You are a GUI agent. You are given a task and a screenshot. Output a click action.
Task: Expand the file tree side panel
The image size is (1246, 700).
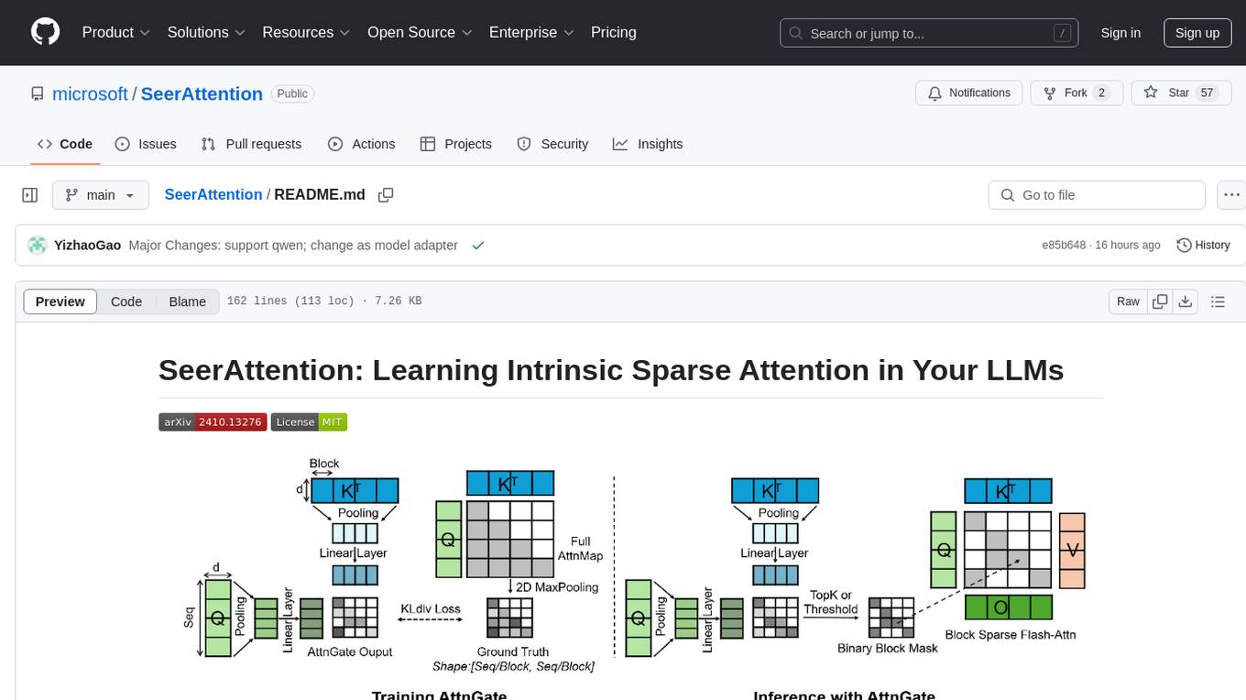(x=30, y=195)
